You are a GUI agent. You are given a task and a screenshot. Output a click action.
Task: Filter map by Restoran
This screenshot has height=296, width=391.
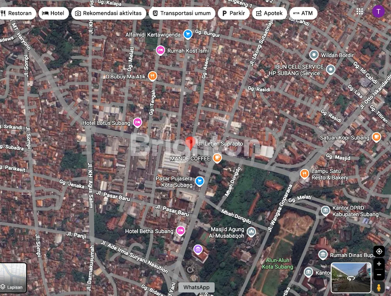click(16, 13)
